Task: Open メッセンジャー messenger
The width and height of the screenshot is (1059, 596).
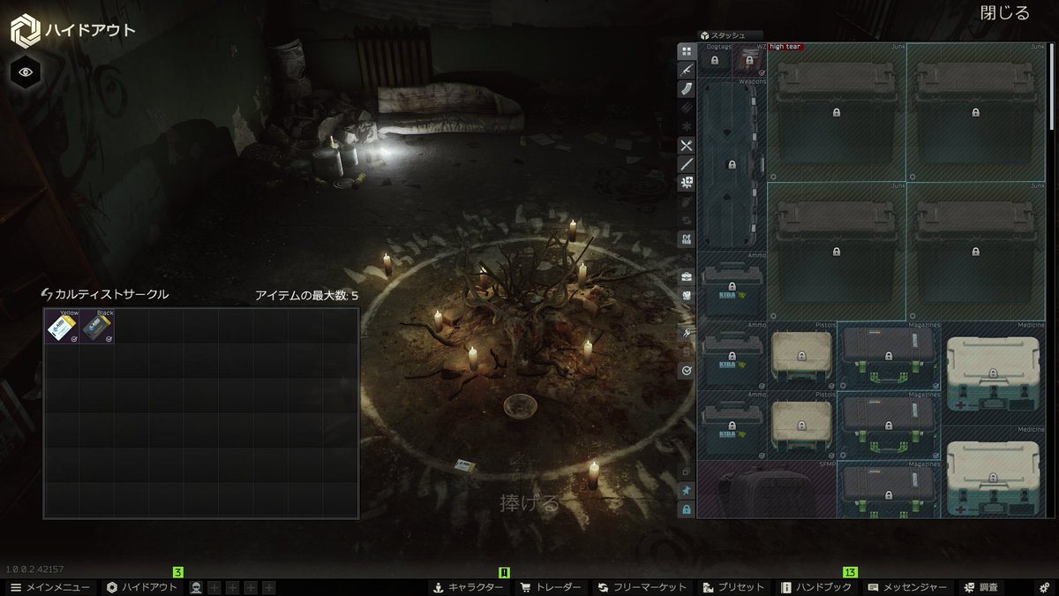Action: (x=907, y=587)
